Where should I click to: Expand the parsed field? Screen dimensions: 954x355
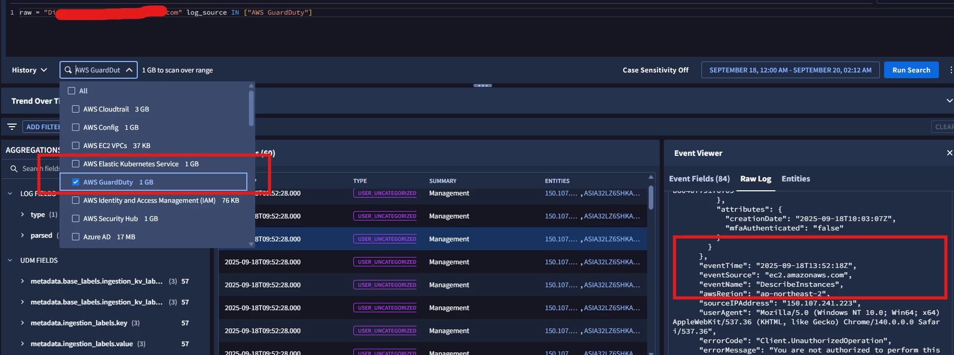pyautogui.click(x=22, y=235)
